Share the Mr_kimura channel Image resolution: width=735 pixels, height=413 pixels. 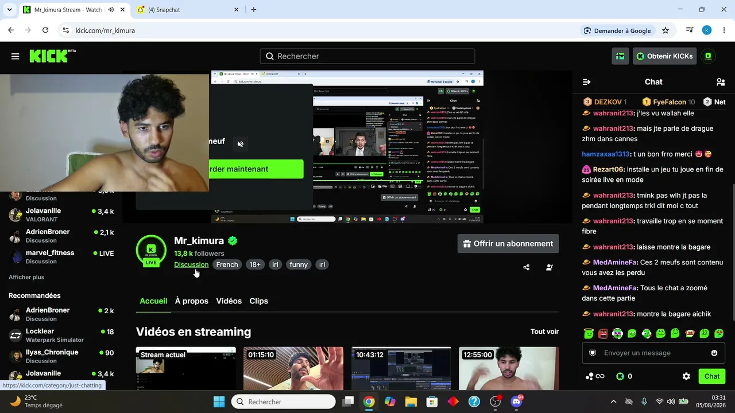527,267
